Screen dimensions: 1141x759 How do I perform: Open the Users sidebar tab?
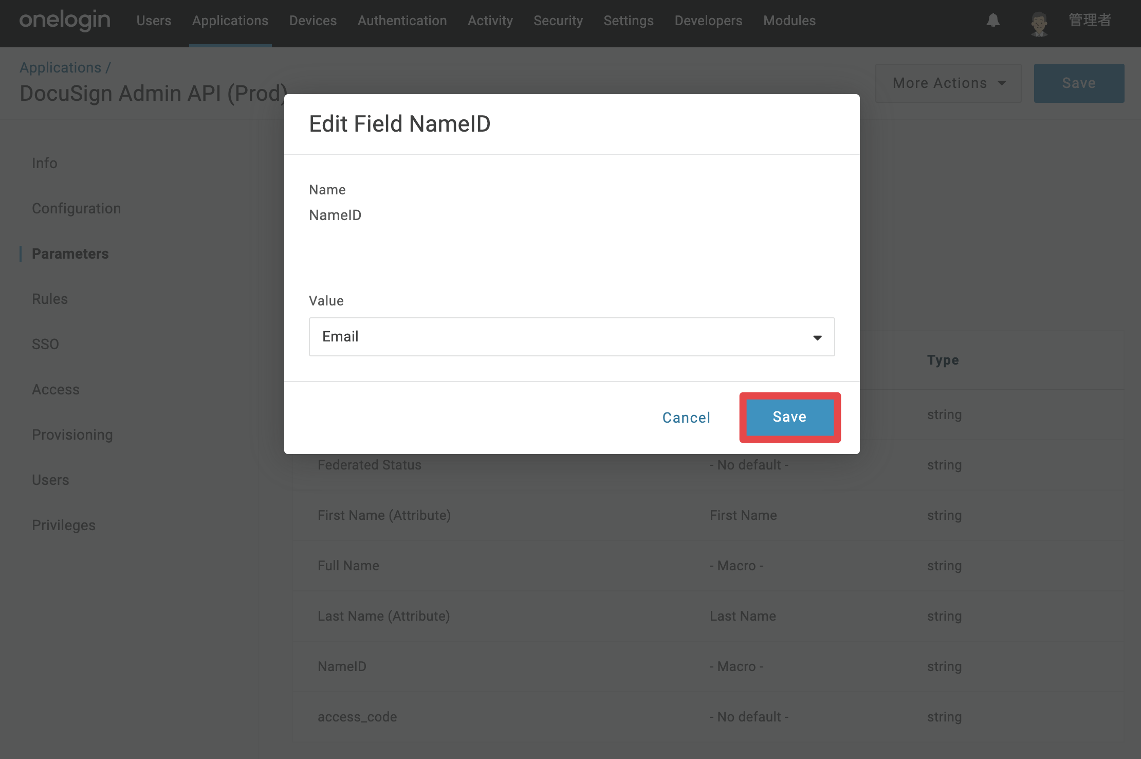(50, 480)
